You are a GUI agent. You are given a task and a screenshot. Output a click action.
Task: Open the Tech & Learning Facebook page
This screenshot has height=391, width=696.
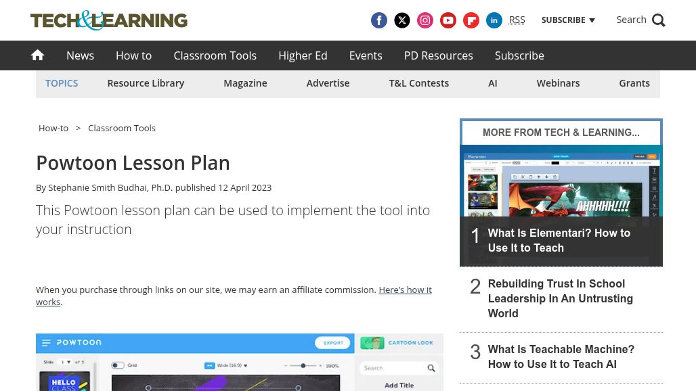pyautogui.click(x=378, y=20)
